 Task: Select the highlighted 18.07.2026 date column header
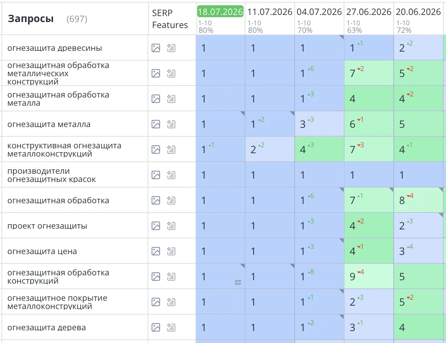tap(220, 12)
